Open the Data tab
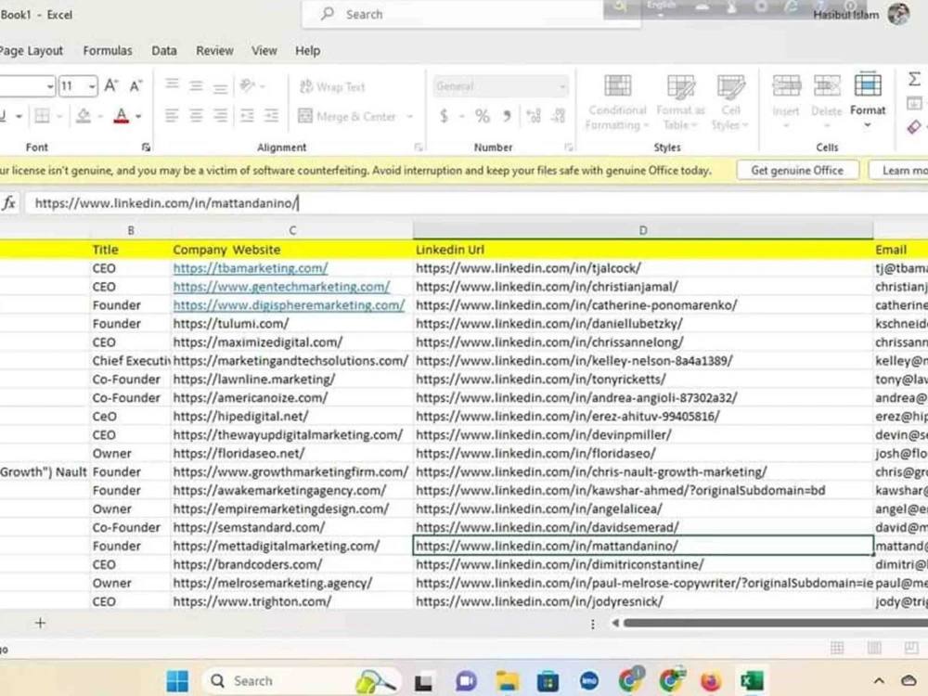Viewport: 928px width, 696px height. 164,51
